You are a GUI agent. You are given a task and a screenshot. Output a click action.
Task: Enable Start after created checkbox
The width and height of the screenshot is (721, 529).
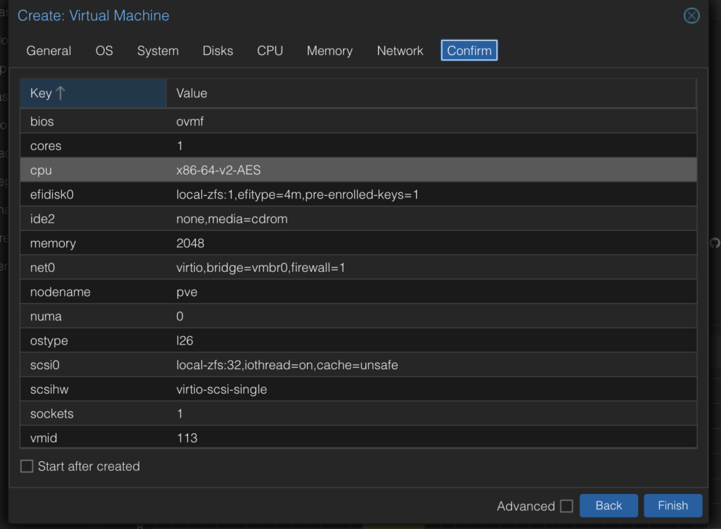coord(27,466)
